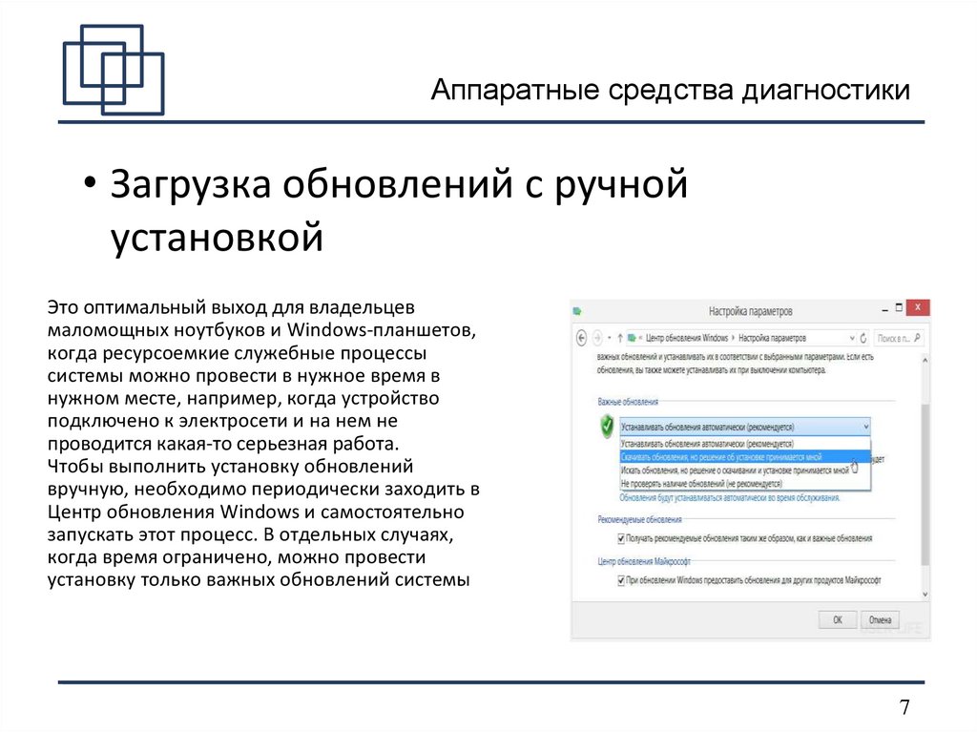Image resolution: width=977 pixels, height=732 pixels.
Task: Maximize the Настройка параметров window
Action: coord(899,308)
